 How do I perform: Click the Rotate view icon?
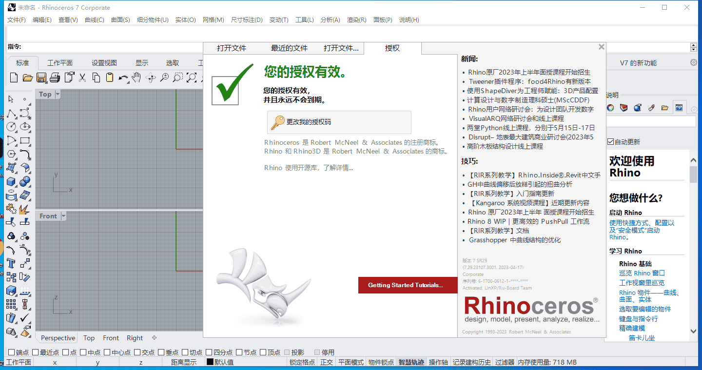point(151,78)
